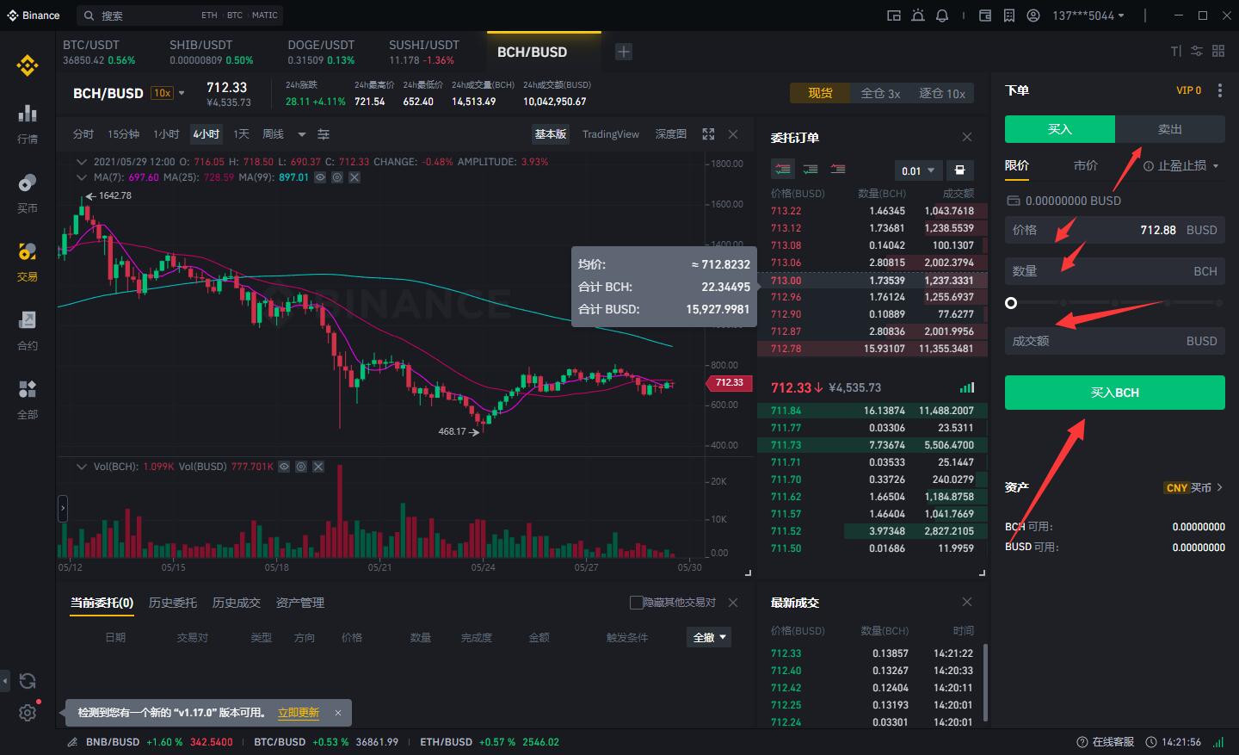Open chart indicator settings icon
Viewport: 1239px width, 755px height.
324,134
